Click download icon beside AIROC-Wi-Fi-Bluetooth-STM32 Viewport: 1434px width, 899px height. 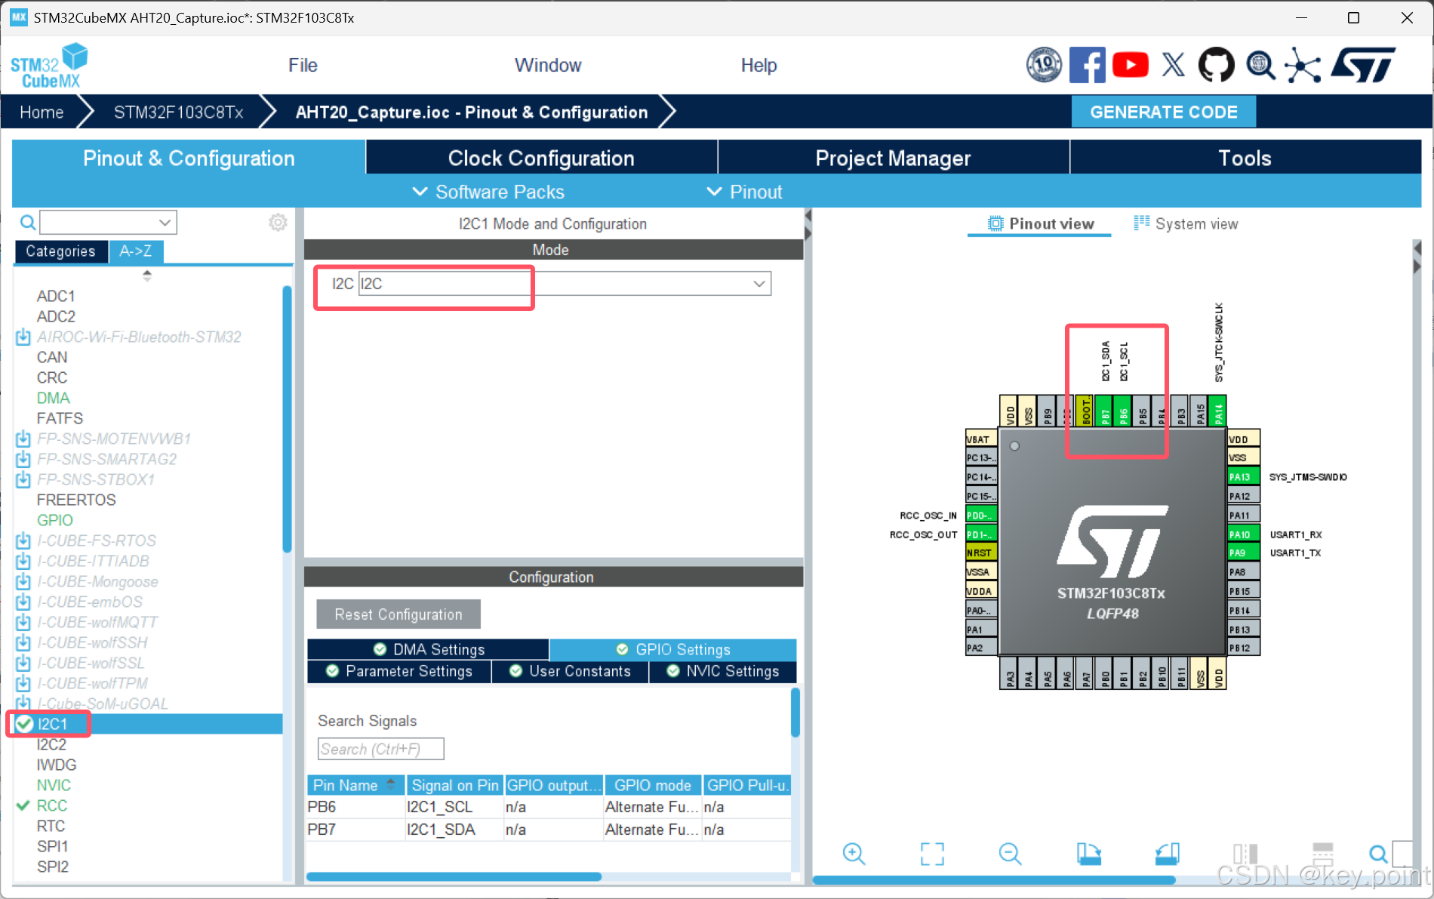(23, 337)
